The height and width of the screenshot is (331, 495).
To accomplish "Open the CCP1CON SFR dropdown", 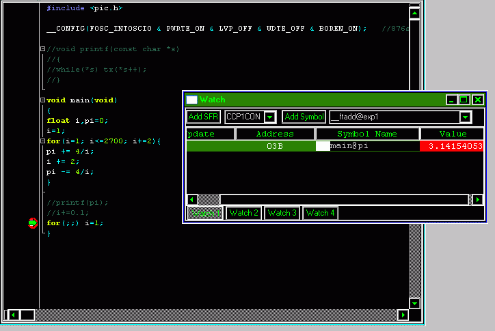I will click(x=270, y=117).
